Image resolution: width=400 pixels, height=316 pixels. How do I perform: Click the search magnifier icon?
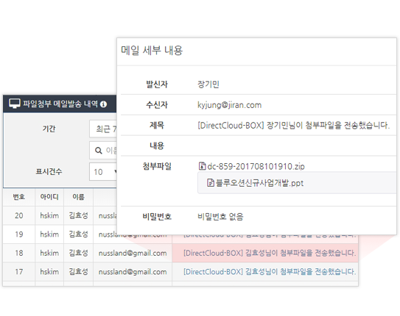click(99, 151)
